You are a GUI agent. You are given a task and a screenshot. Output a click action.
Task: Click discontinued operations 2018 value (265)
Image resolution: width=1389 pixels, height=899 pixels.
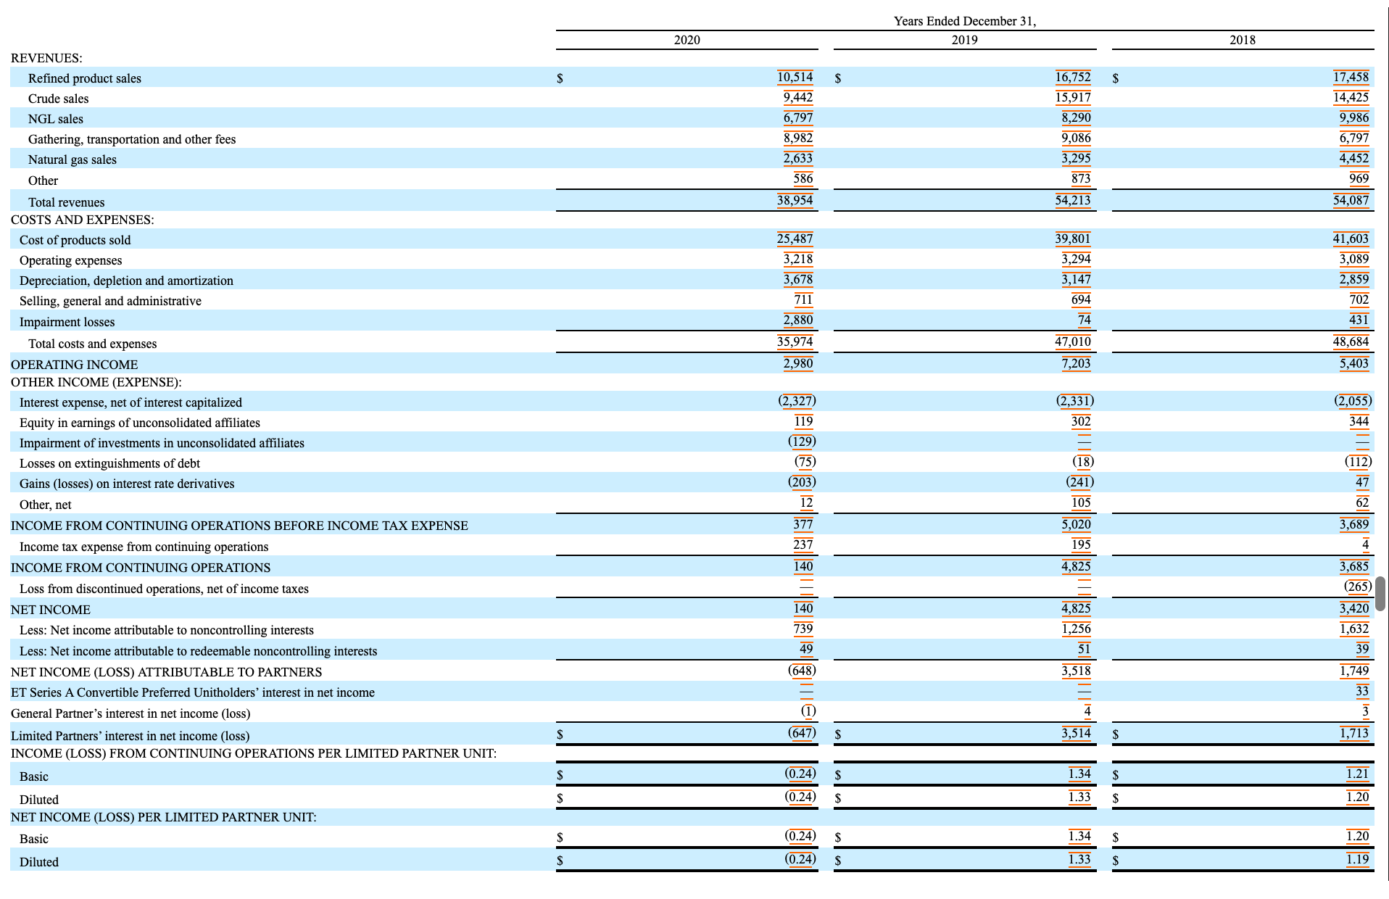pos(1358,587)
